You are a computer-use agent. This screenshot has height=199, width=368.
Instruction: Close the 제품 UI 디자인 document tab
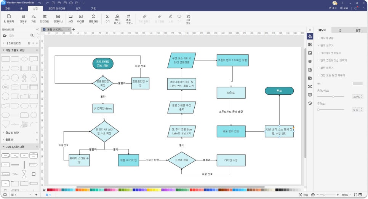tap(69, 30)
